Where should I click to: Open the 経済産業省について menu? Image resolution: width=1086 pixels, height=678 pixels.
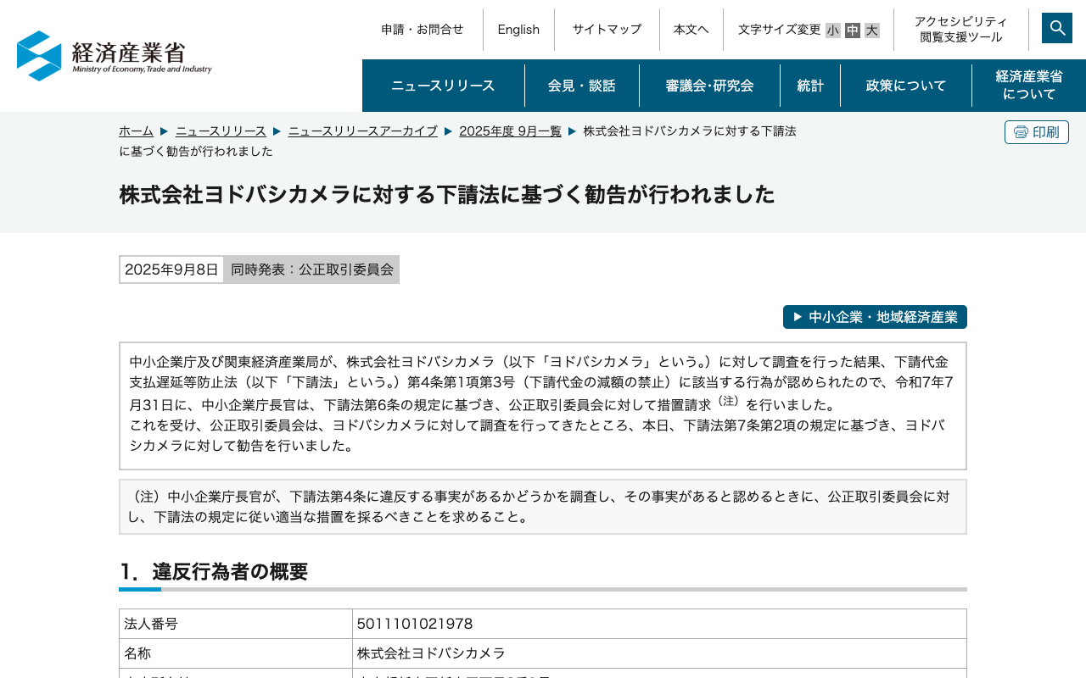[1029, 86]
